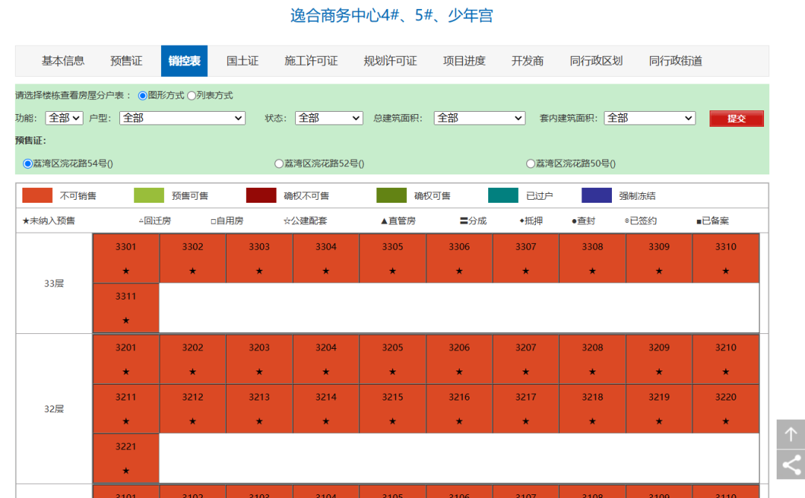Click the 抵押 legend text

coord(534,221)
